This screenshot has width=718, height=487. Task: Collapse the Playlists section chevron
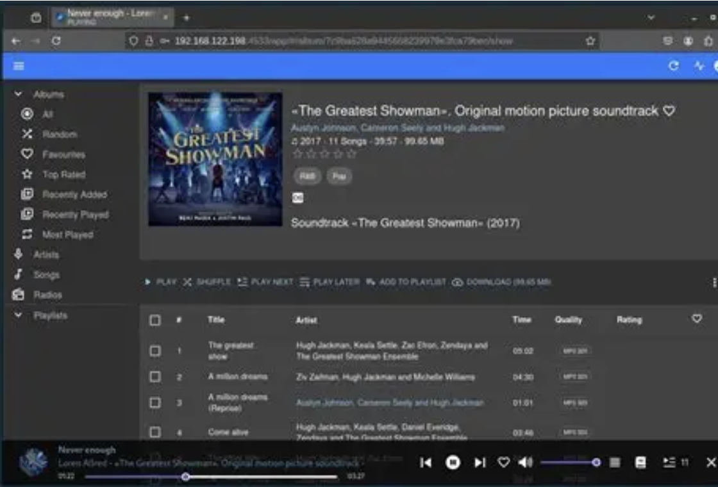click(19, 315)
